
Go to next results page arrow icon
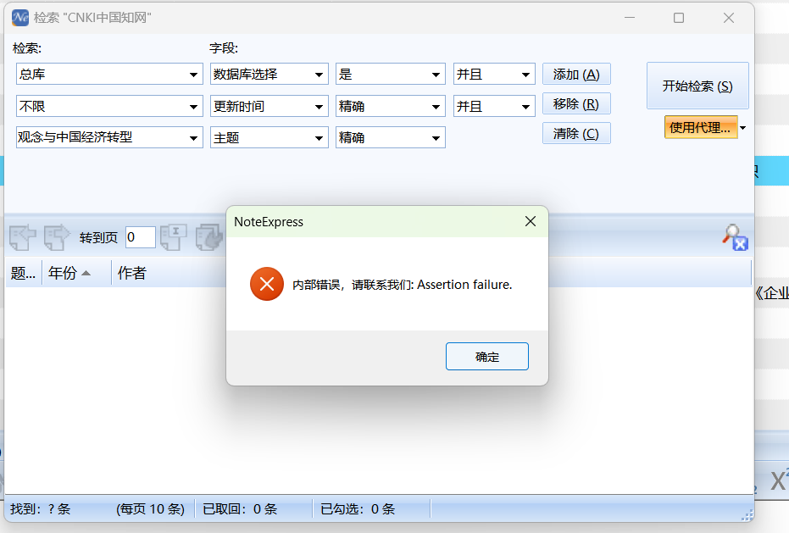click(x=56, y=237)
